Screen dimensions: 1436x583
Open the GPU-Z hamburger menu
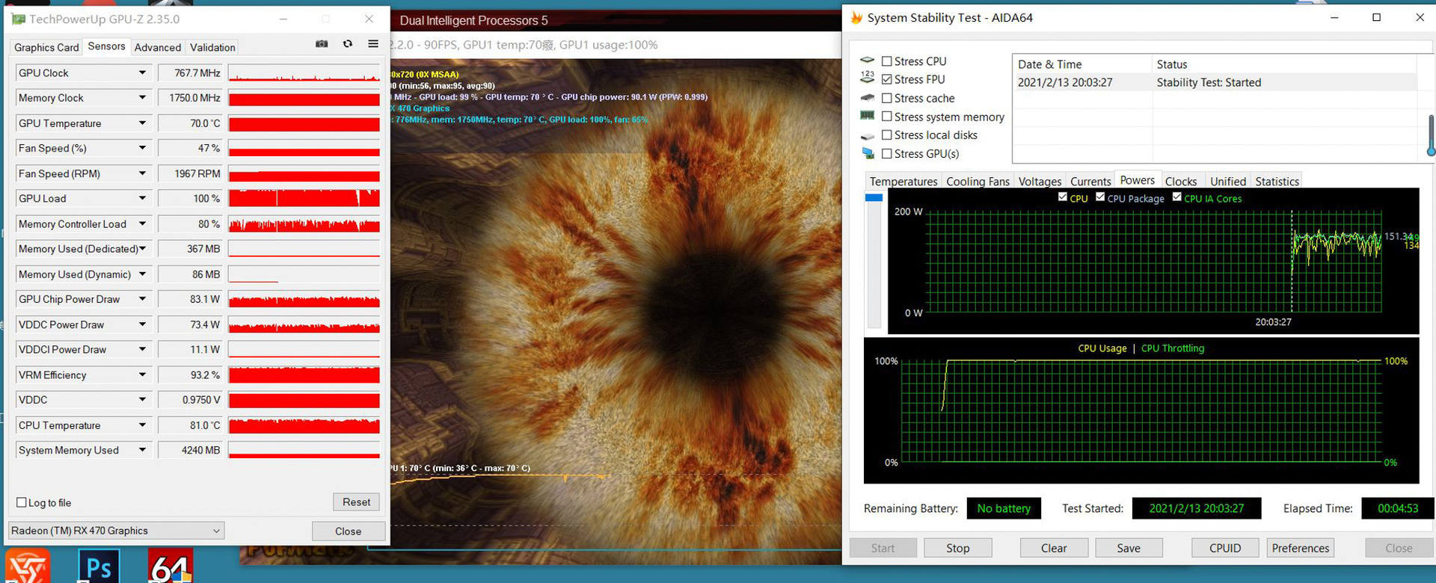(x=373, y=44)
